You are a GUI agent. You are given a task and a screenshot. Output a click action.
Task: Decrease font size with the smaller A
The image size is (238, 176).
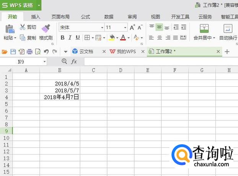click(x=140, y=27)
